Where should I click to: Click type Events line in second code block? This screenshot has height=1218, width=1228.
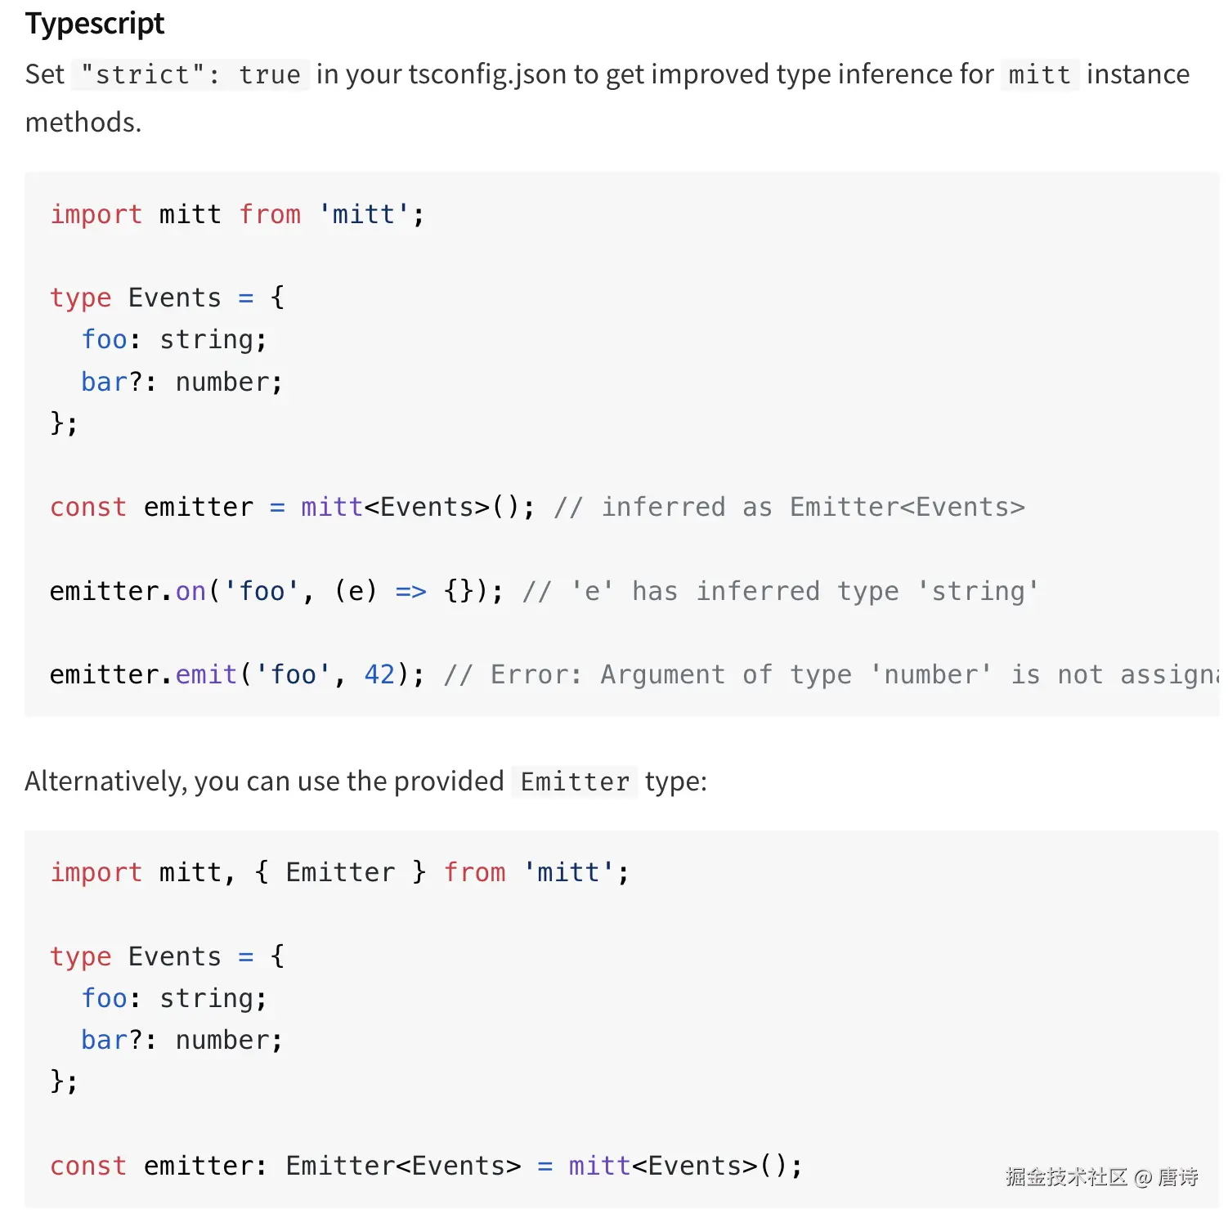(167, 956)
